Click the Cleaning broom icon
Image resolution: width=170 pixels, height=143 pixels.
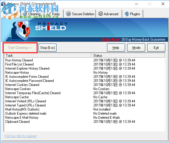25,14
